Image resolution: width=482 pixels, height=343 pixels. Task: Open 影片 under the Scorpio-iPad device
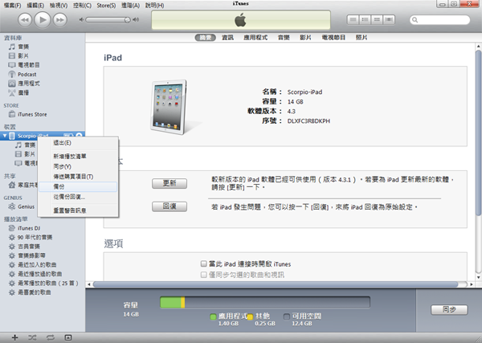tap(30, 154)
